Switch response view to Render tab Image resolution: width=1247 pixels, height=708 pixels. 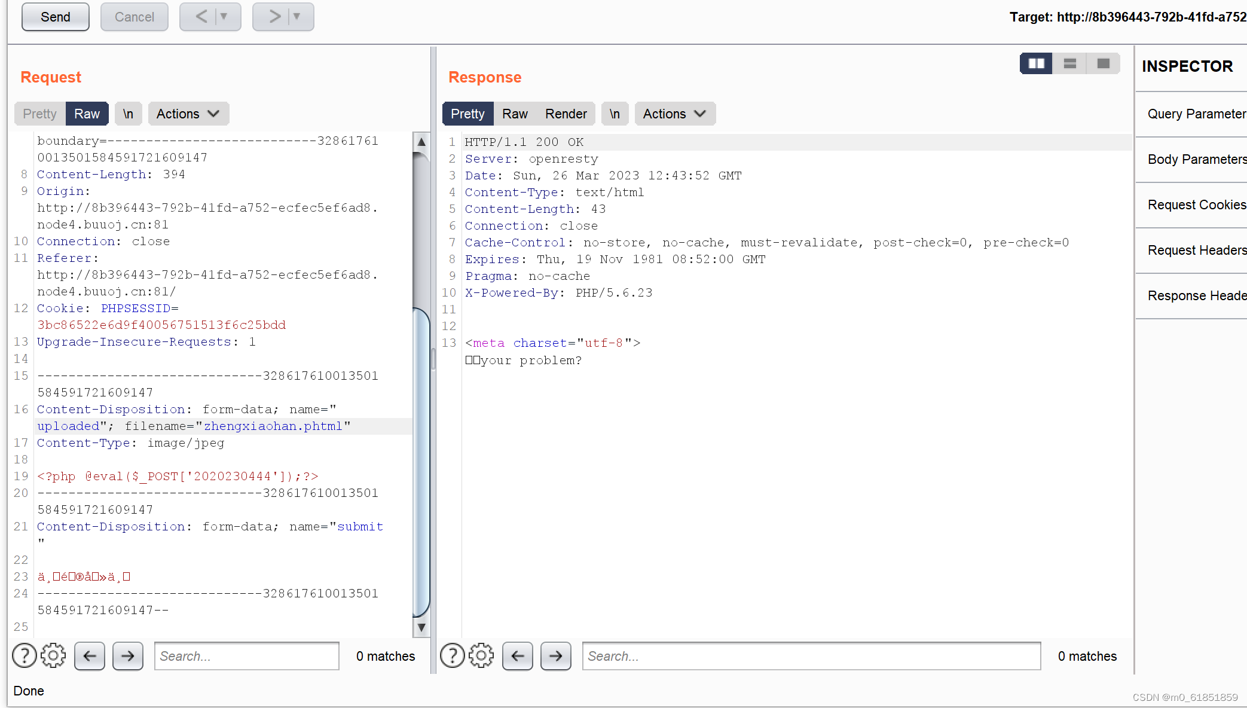pyautogui.click(x=566, y=114)
